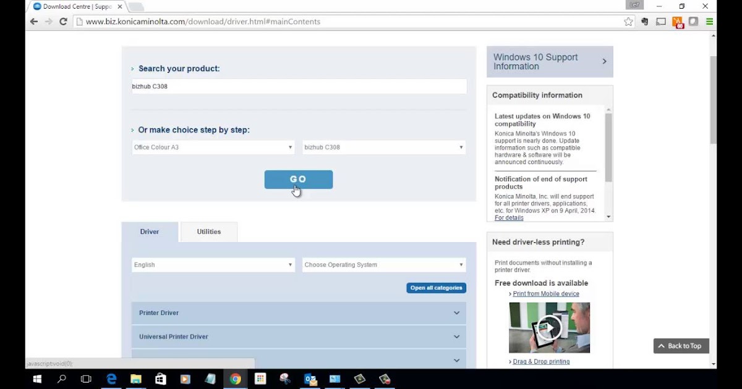The width and height of the screenshot is (742, 389).
Task: Open the media player taskbar icon
Action: coord(185,379)
